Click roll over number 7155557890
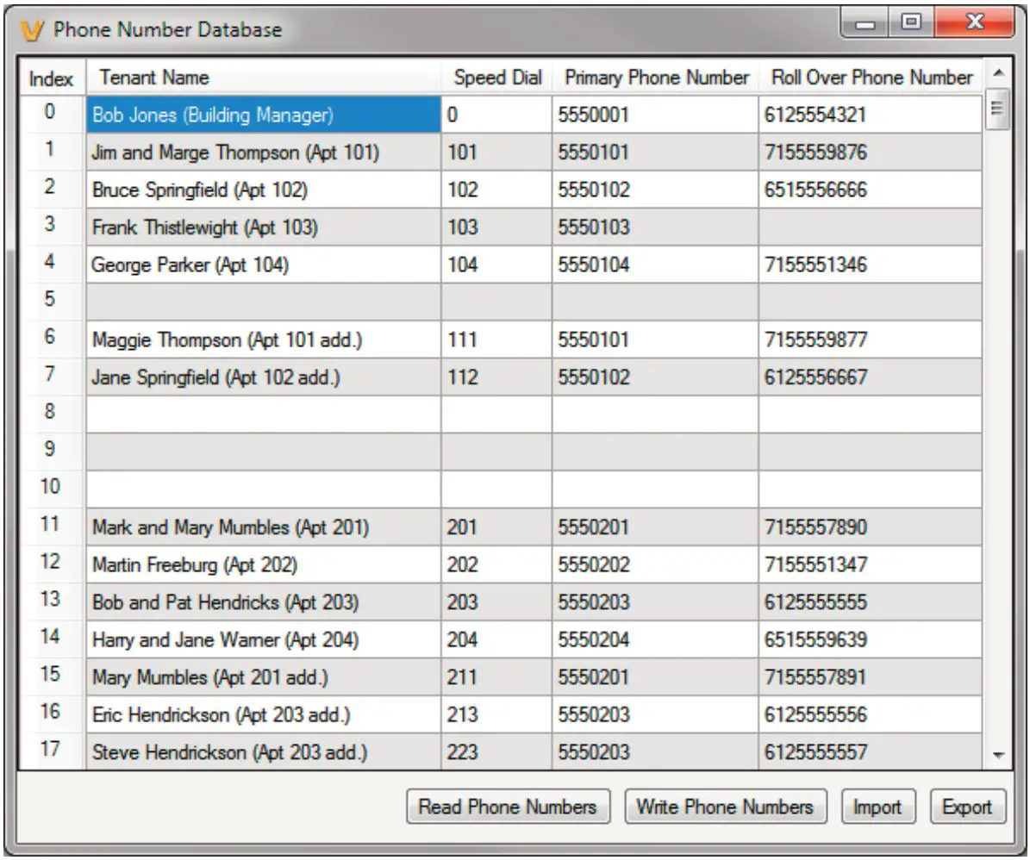The height and width of the screenshot is (860, 1030). [x=871, y=527]
